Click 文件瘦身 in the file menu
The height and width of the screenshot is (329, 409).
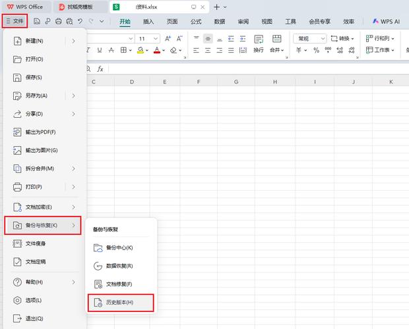coord(36,244)
